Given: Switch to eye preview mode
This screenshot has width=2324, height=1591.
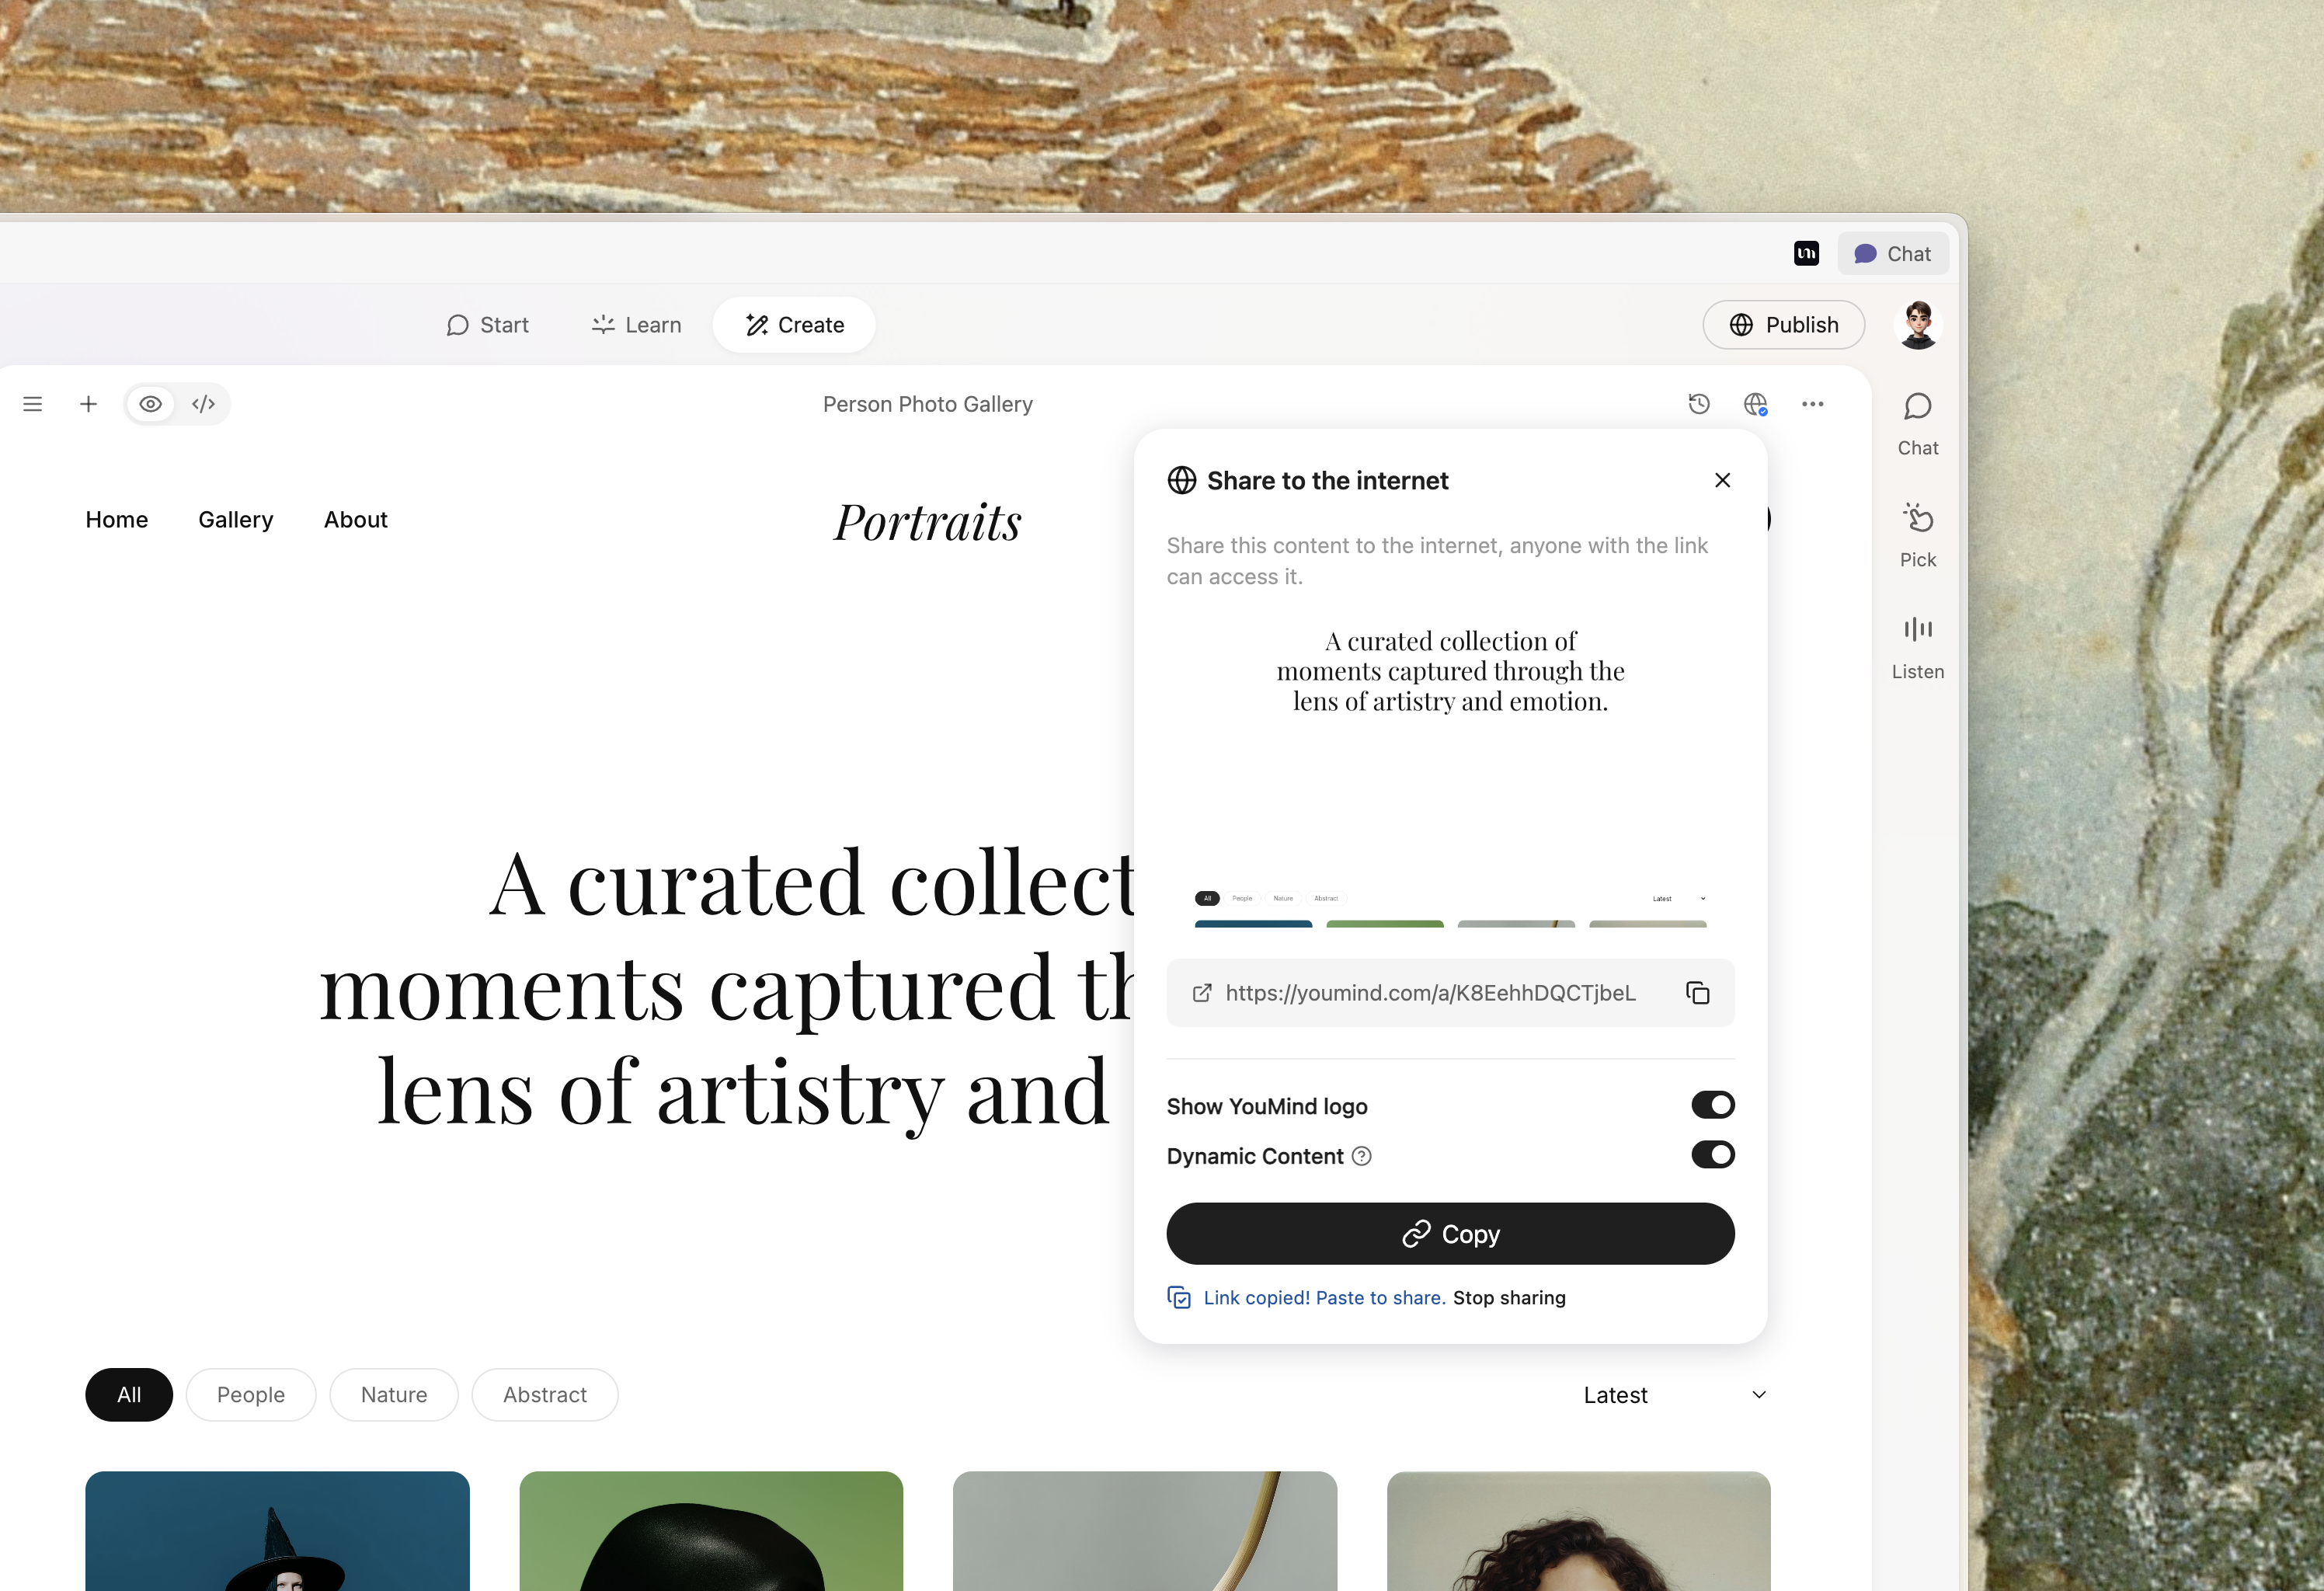Looking at the screenshot, I should (150, 404).
